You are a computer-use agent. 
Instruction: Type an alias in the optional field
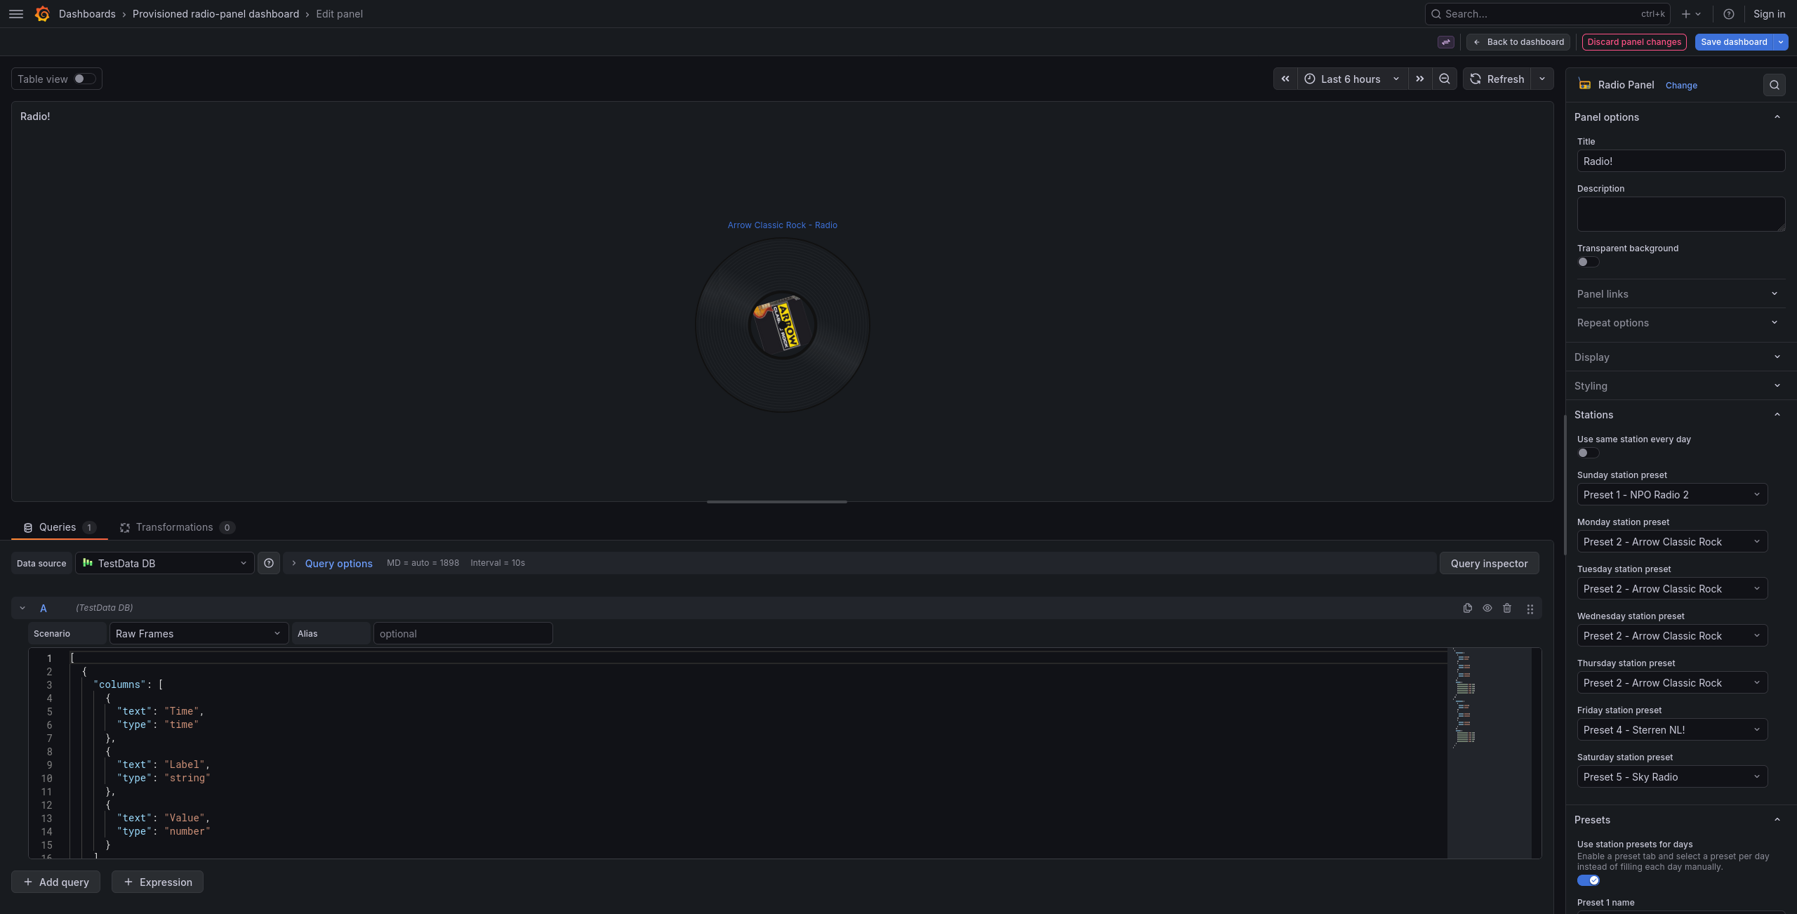pyautogui.click(x=463, y=632)
